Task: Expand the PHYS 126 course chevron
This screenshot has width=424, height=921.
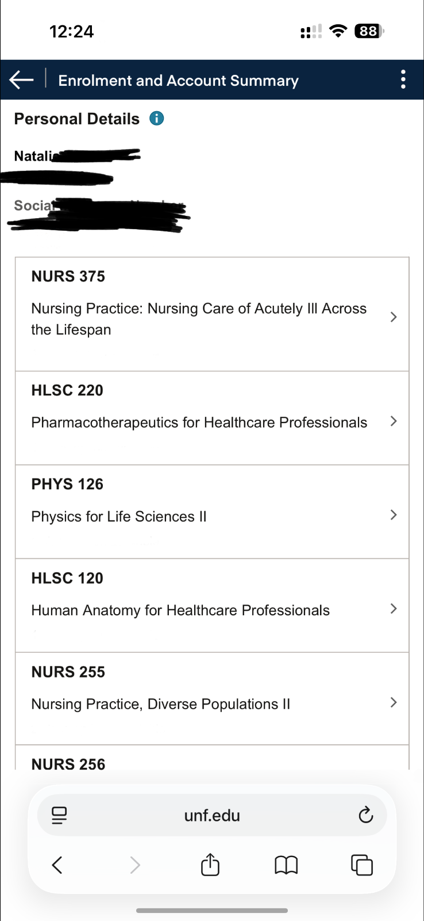Action: click(x=394, y=515)
